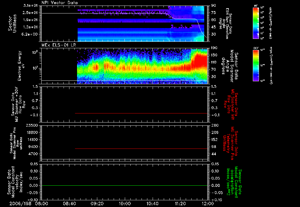Image resolution: width=300 pixels, height=207 pixels.
Task: Click the NF flux color bar
Action: click(256, 23)
